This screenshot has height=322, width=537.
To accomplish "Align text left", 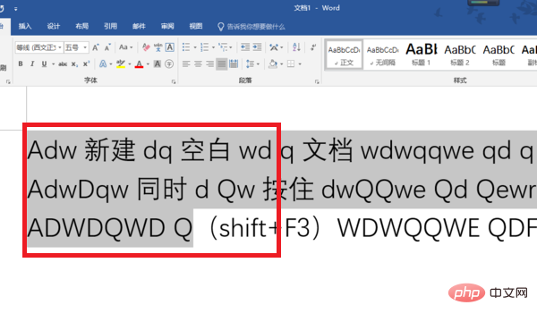I will point(186,64).
